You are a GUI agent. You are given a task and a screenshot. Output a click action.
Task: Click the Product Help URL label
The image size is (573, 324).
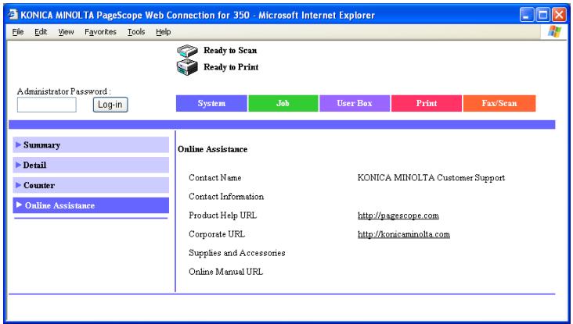tap(222, 215)
